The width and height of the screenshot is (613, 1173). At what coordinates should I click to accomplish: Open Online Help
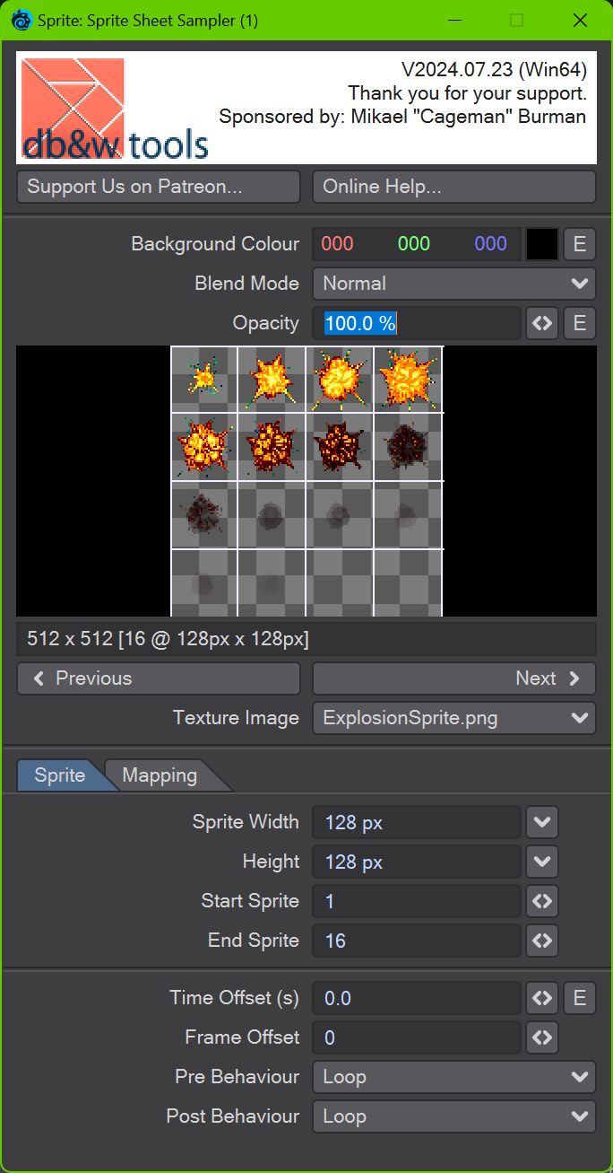pyautogui.click(x=454, y=187)
